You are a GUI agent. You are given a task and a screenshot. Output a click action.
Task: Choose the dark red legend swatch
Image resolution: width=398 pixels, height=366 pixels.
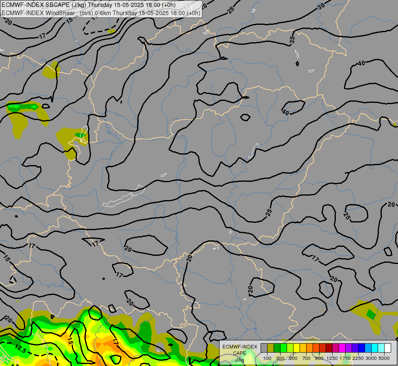point(329,348)
